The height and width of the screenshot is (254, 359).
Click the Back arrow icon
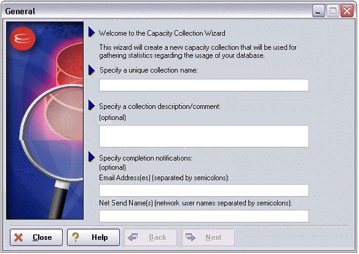click(133, 237)
